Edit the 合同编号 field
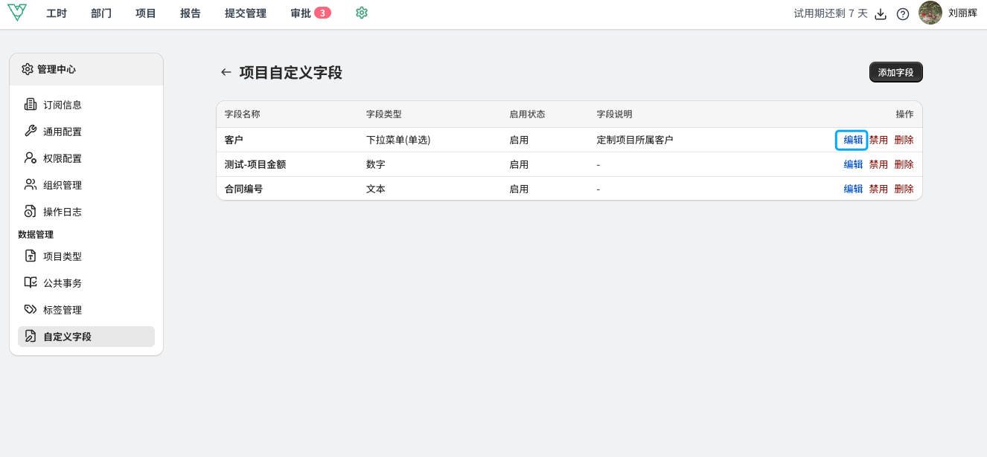 [853, 189]
